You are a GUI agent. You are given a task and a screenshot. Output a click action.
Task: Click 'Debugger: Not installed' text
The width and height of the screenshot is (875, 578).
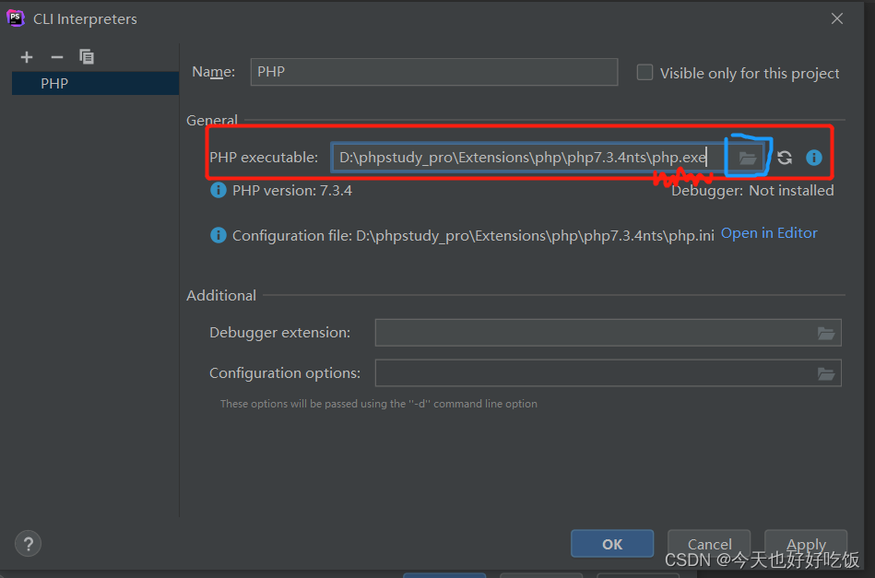click(752, 191)
